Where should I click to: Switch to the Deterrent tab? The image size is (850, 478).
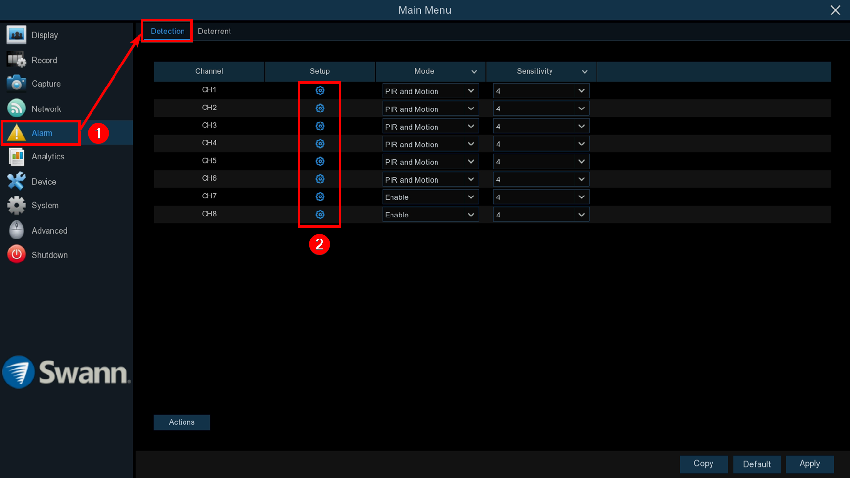214,31
